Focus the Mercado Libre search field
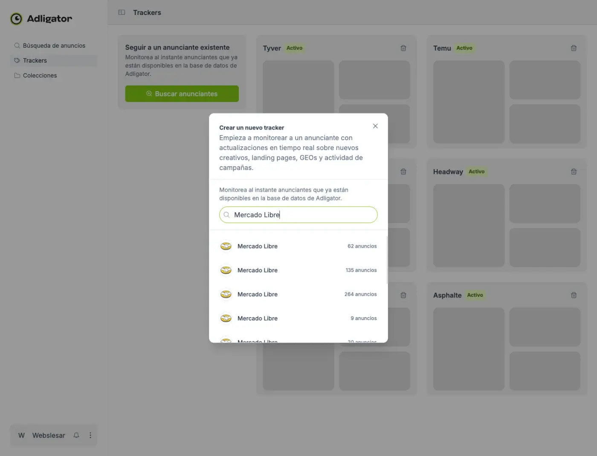 pos(298,215)
